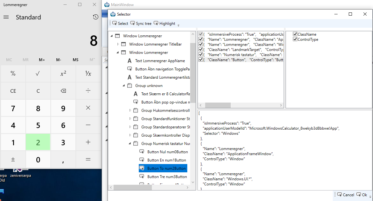Image resolution: width=373 pixels, height=201 pixels.
Task: Uncheck the LandmarkTarget selector row checkbox
Action: coord(200,49)
